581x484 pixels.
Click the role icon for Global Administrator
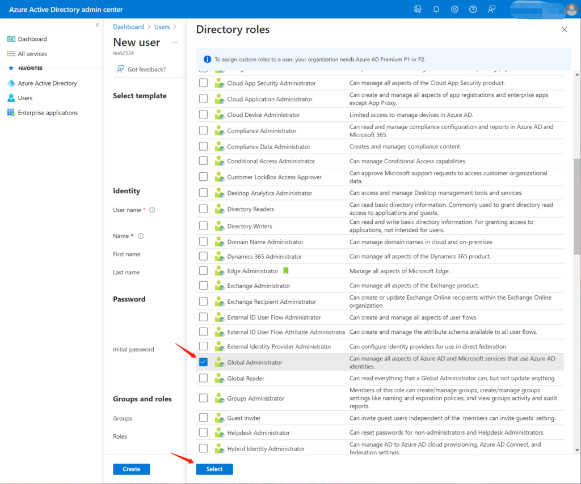[220, 362]
